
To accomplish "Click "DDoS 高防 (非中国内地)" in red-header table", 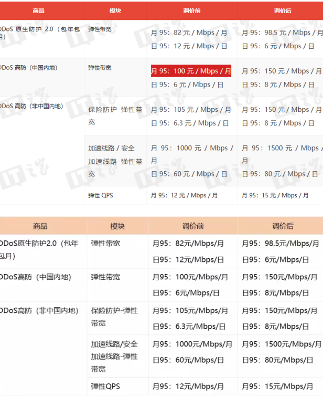I will (x=31, y=106).
